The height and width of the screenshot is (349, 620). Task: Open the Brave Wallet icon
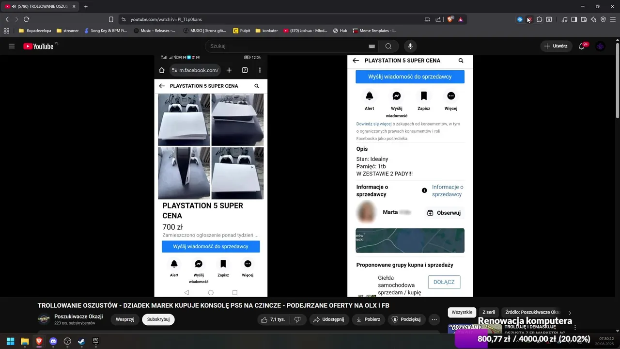584,19
